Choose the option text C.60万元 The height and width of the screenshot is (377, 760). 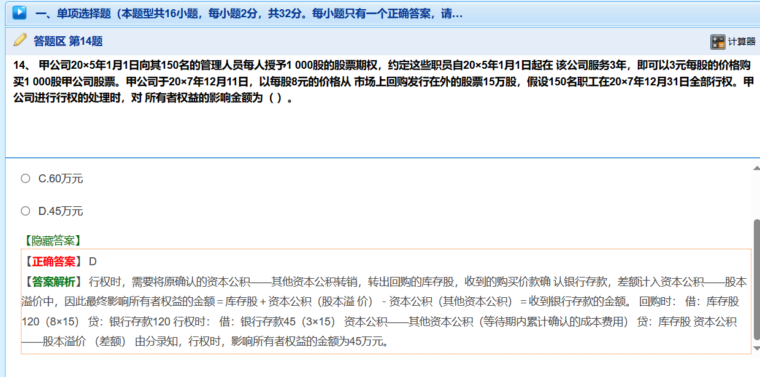click(x=60, y=179)
